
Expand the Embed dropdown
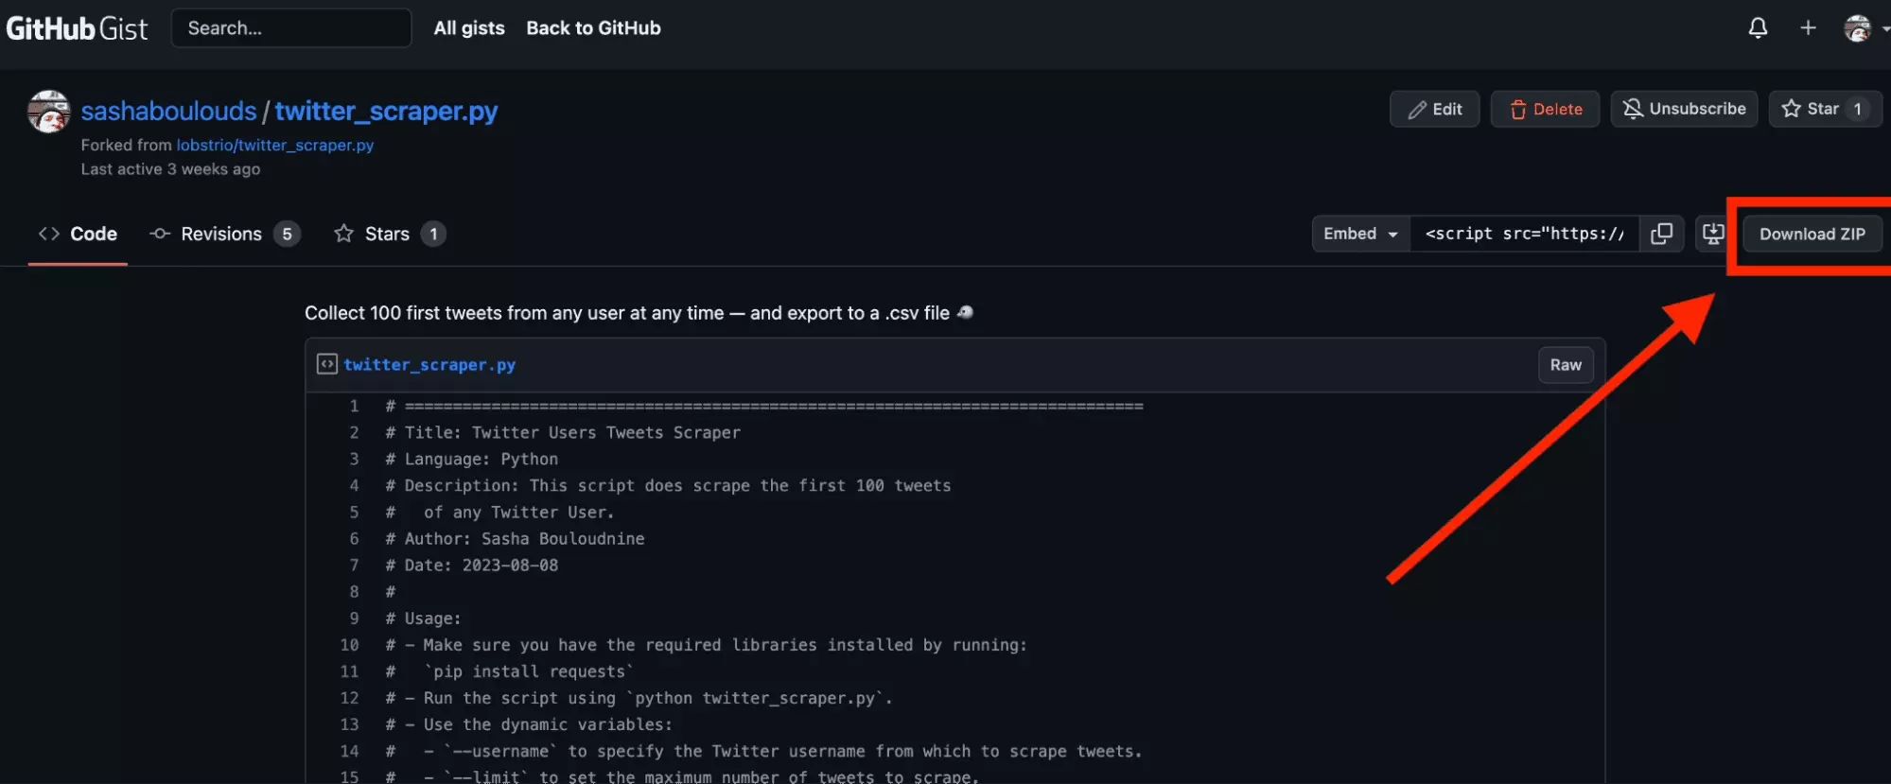click(x=1360, y=234)
